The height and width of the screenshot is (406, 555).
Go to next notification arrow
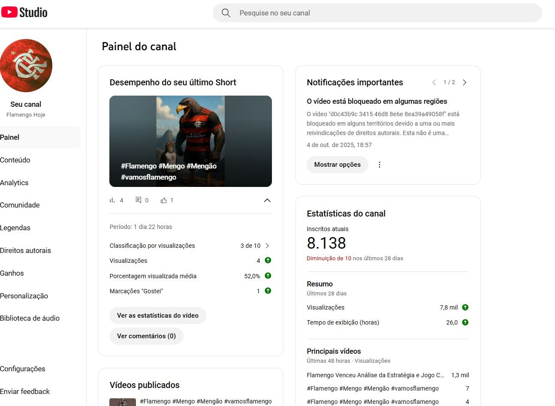pos(465,82)
